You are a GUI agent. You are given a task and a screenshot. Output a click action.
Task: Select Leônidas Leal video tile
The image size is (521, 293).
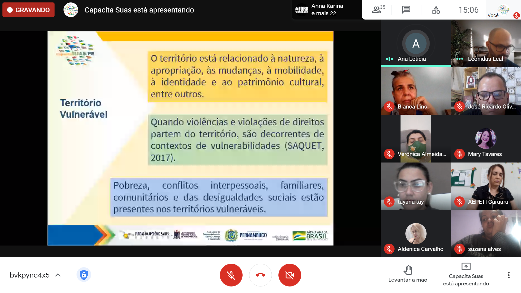pyautogui.click(x=486, y=43)
